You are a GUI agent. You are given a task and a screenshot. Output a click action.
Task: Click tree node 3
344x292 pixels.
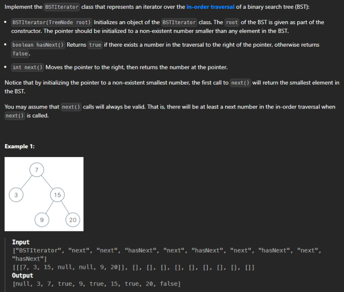click(16, 195)
